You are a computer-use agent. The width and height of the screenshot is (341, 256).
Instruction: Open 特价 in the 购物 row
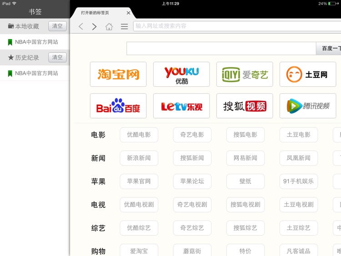[246, 250]
